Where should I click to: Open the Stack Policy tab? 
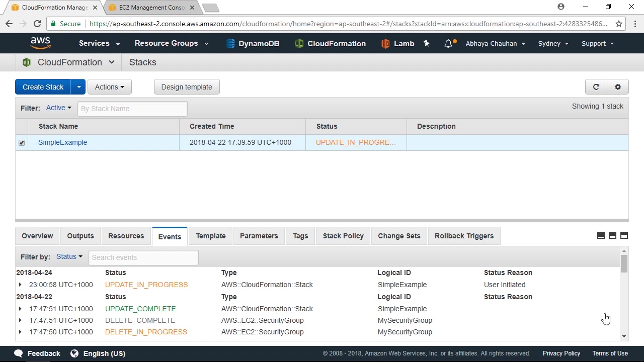pyautogui.click(x=343, y=236)
